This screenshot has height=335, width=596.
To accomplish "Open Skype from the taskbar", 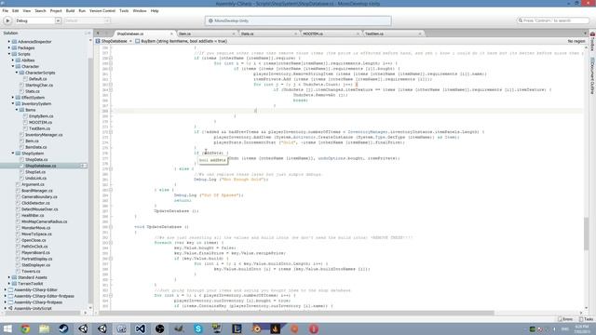I will tap(198, 328).
